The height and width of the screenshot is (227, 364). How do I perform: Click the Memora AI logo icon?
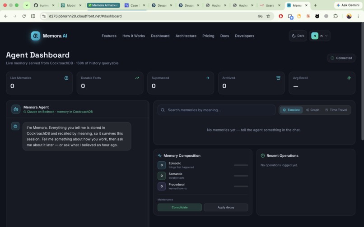point(36,36)
